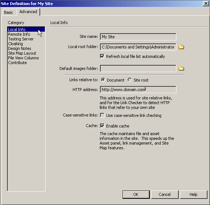Open File View Columns category
Image resolution: width=210 pixels, height=205 pixels.
coord(23,58)
